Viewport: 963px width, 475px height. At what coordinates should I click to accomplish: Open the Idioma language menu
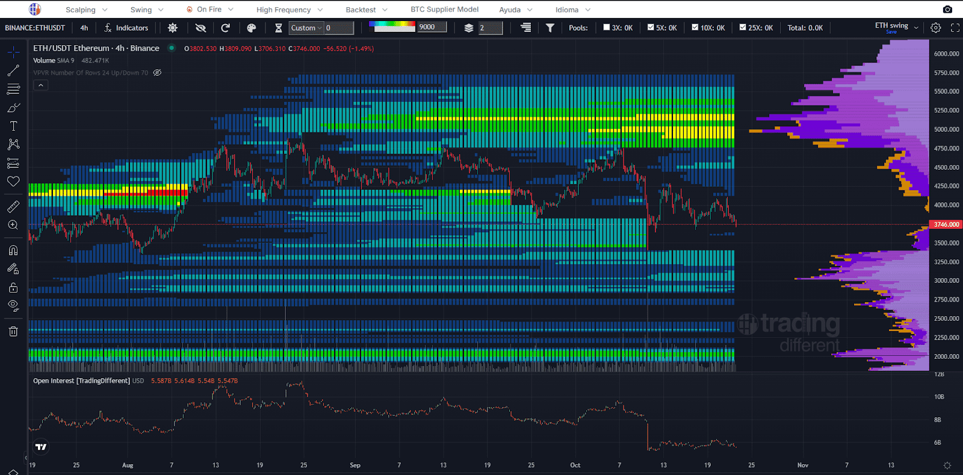click(x=573, y=10)
